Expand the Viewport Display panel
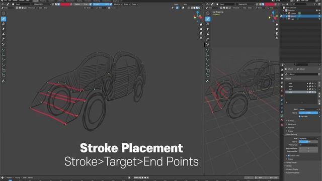 (292, 169)
